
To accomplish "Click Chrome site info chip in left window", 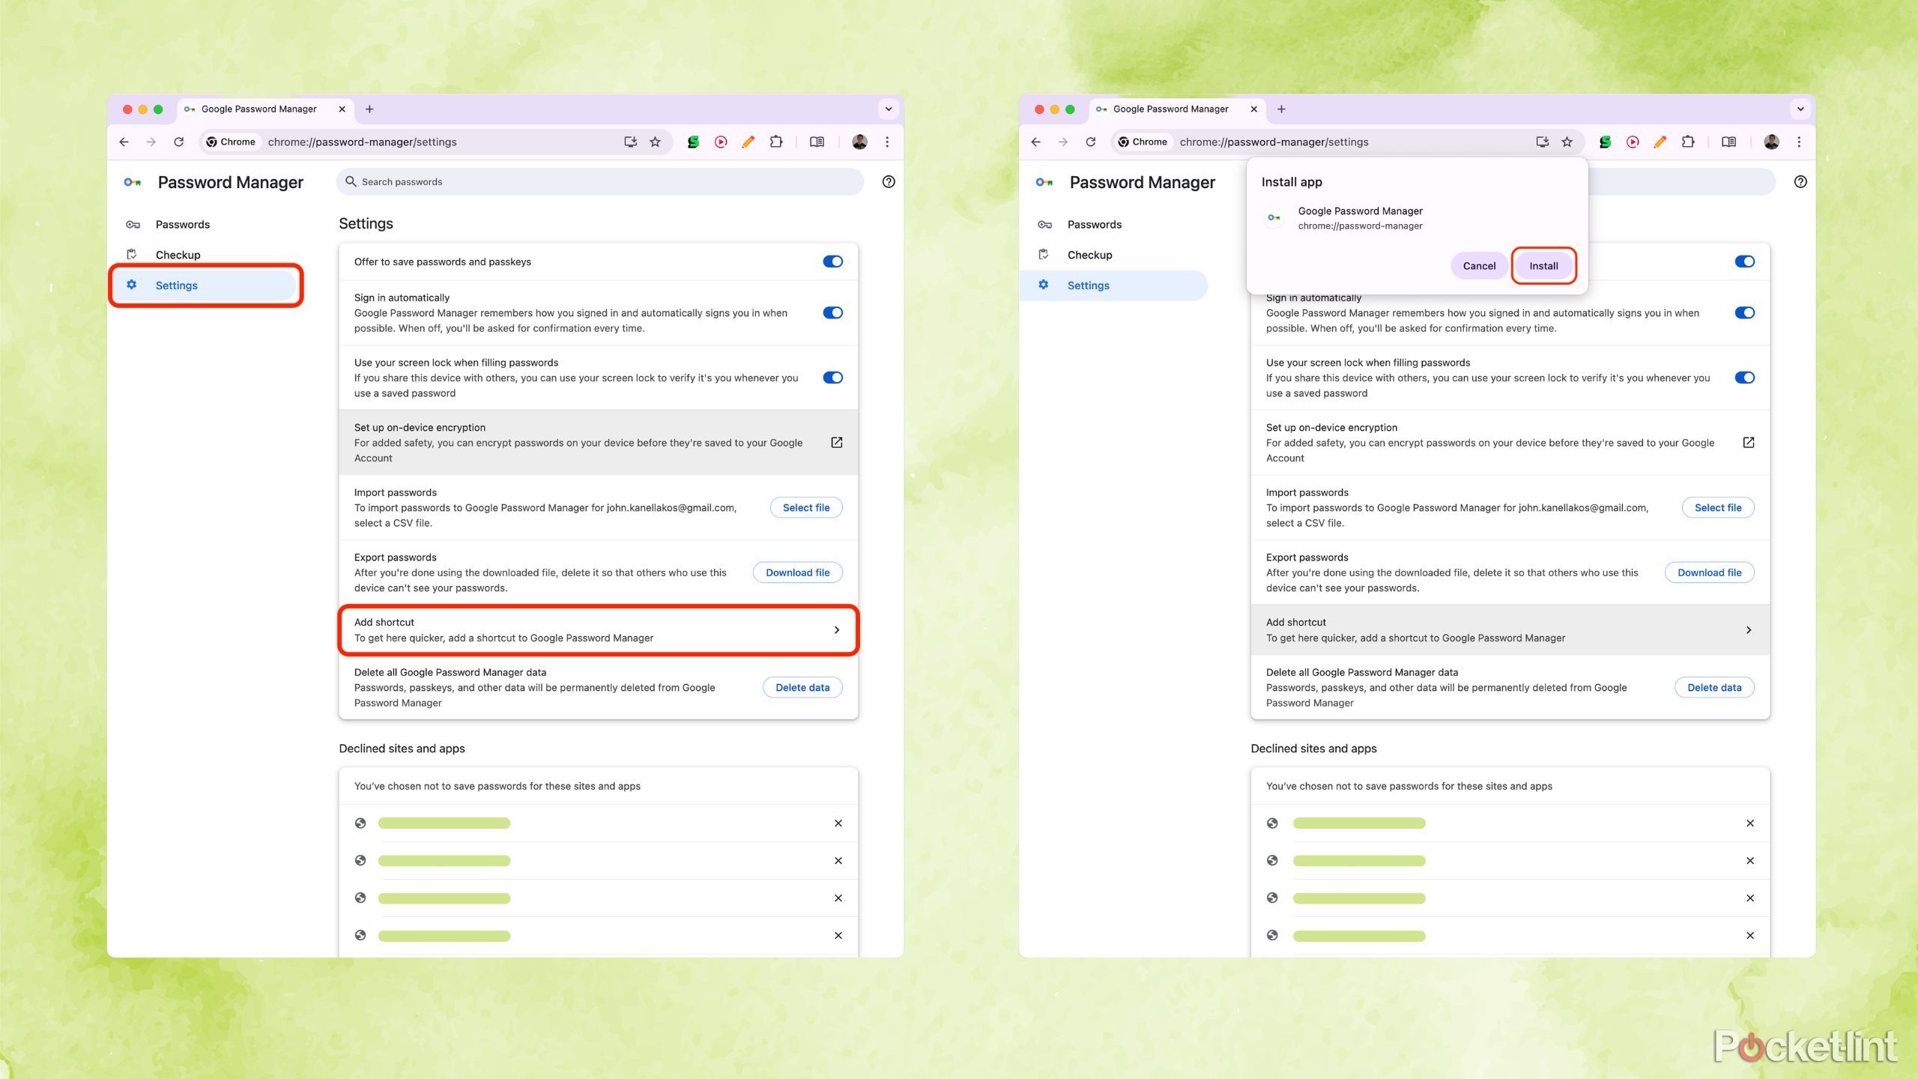I will [231, 142].
